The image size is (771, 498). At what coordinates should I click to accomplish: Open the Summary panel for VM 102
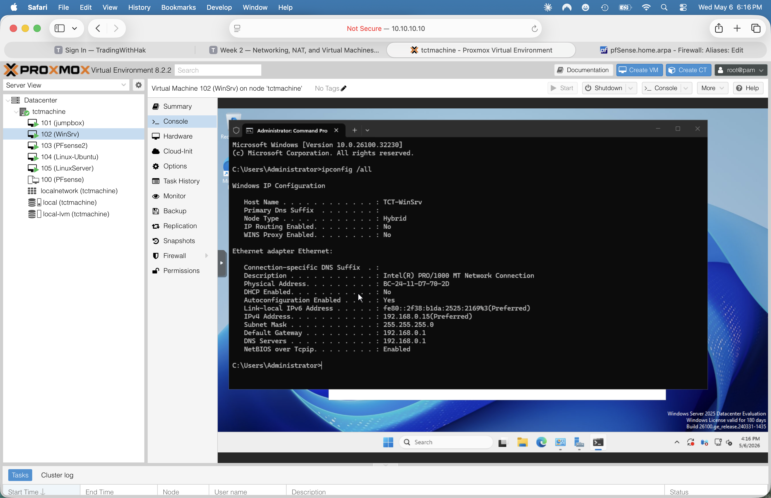click(182, 106)
